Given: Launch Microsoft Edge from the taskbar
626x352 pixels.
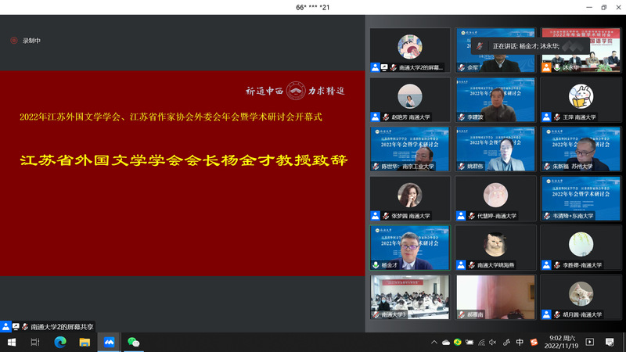Looking at the screenshot, I should point(59,342).
